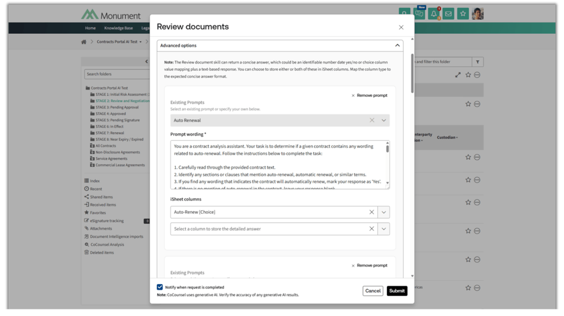Toggle Notify when request is completed checkbox

coord(160,287)
